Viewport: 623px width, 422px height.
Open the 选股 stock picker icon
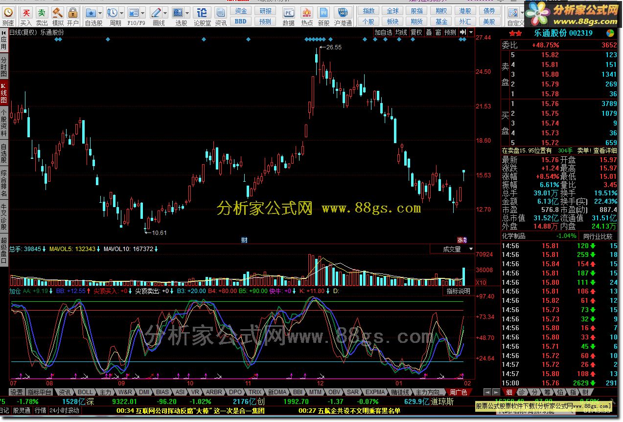pyautogui.click(x=178, y=13)
